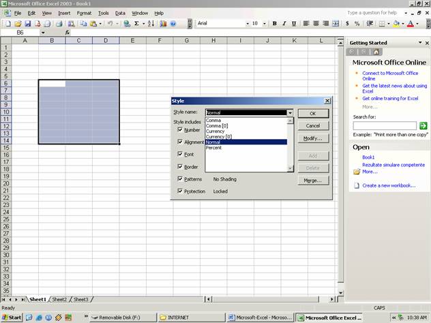Screen dimensions: 431x323
Task: Uncheck the Number checkbox
Action: (180, 129)
